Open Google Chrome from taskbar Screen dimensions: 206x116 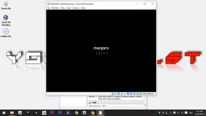pos(76,113)
